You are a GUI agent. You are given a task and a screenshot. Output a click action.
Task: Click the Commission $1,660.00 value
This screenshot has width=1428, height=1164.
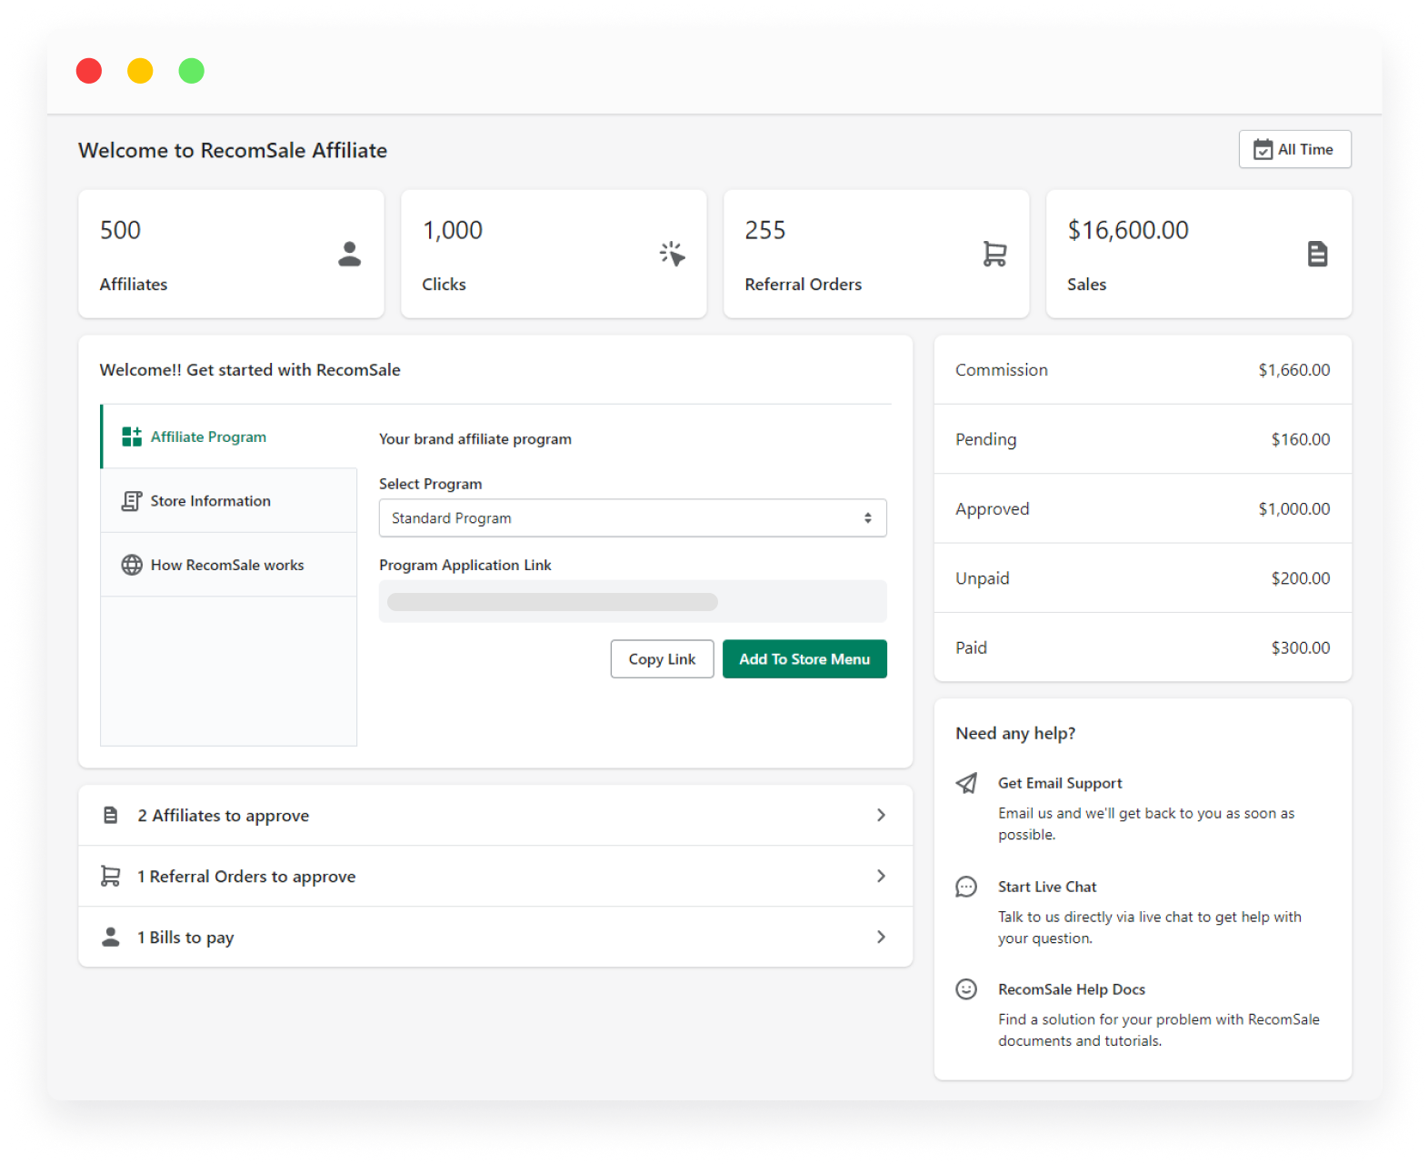point(1293,370)
